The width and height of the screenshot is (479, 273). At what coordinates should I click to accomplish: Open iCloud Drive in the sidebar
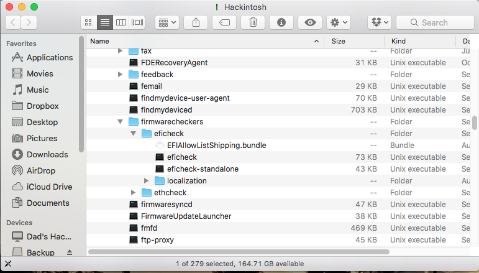click(42, 187)
